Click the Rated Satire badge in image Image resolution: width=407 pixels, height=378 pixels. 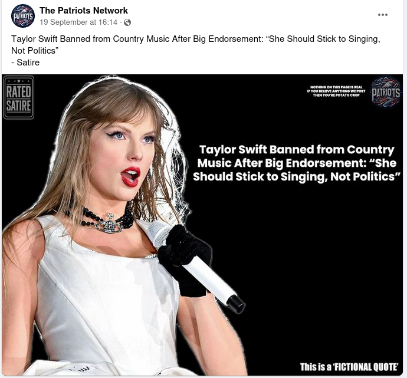pos(19,97)
